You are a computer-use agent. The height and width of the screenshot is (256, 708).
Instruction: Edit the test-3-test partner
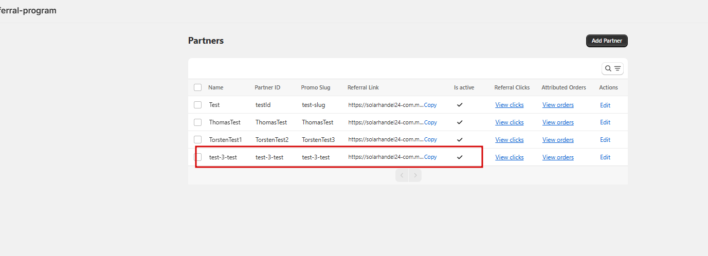(605, 157)
